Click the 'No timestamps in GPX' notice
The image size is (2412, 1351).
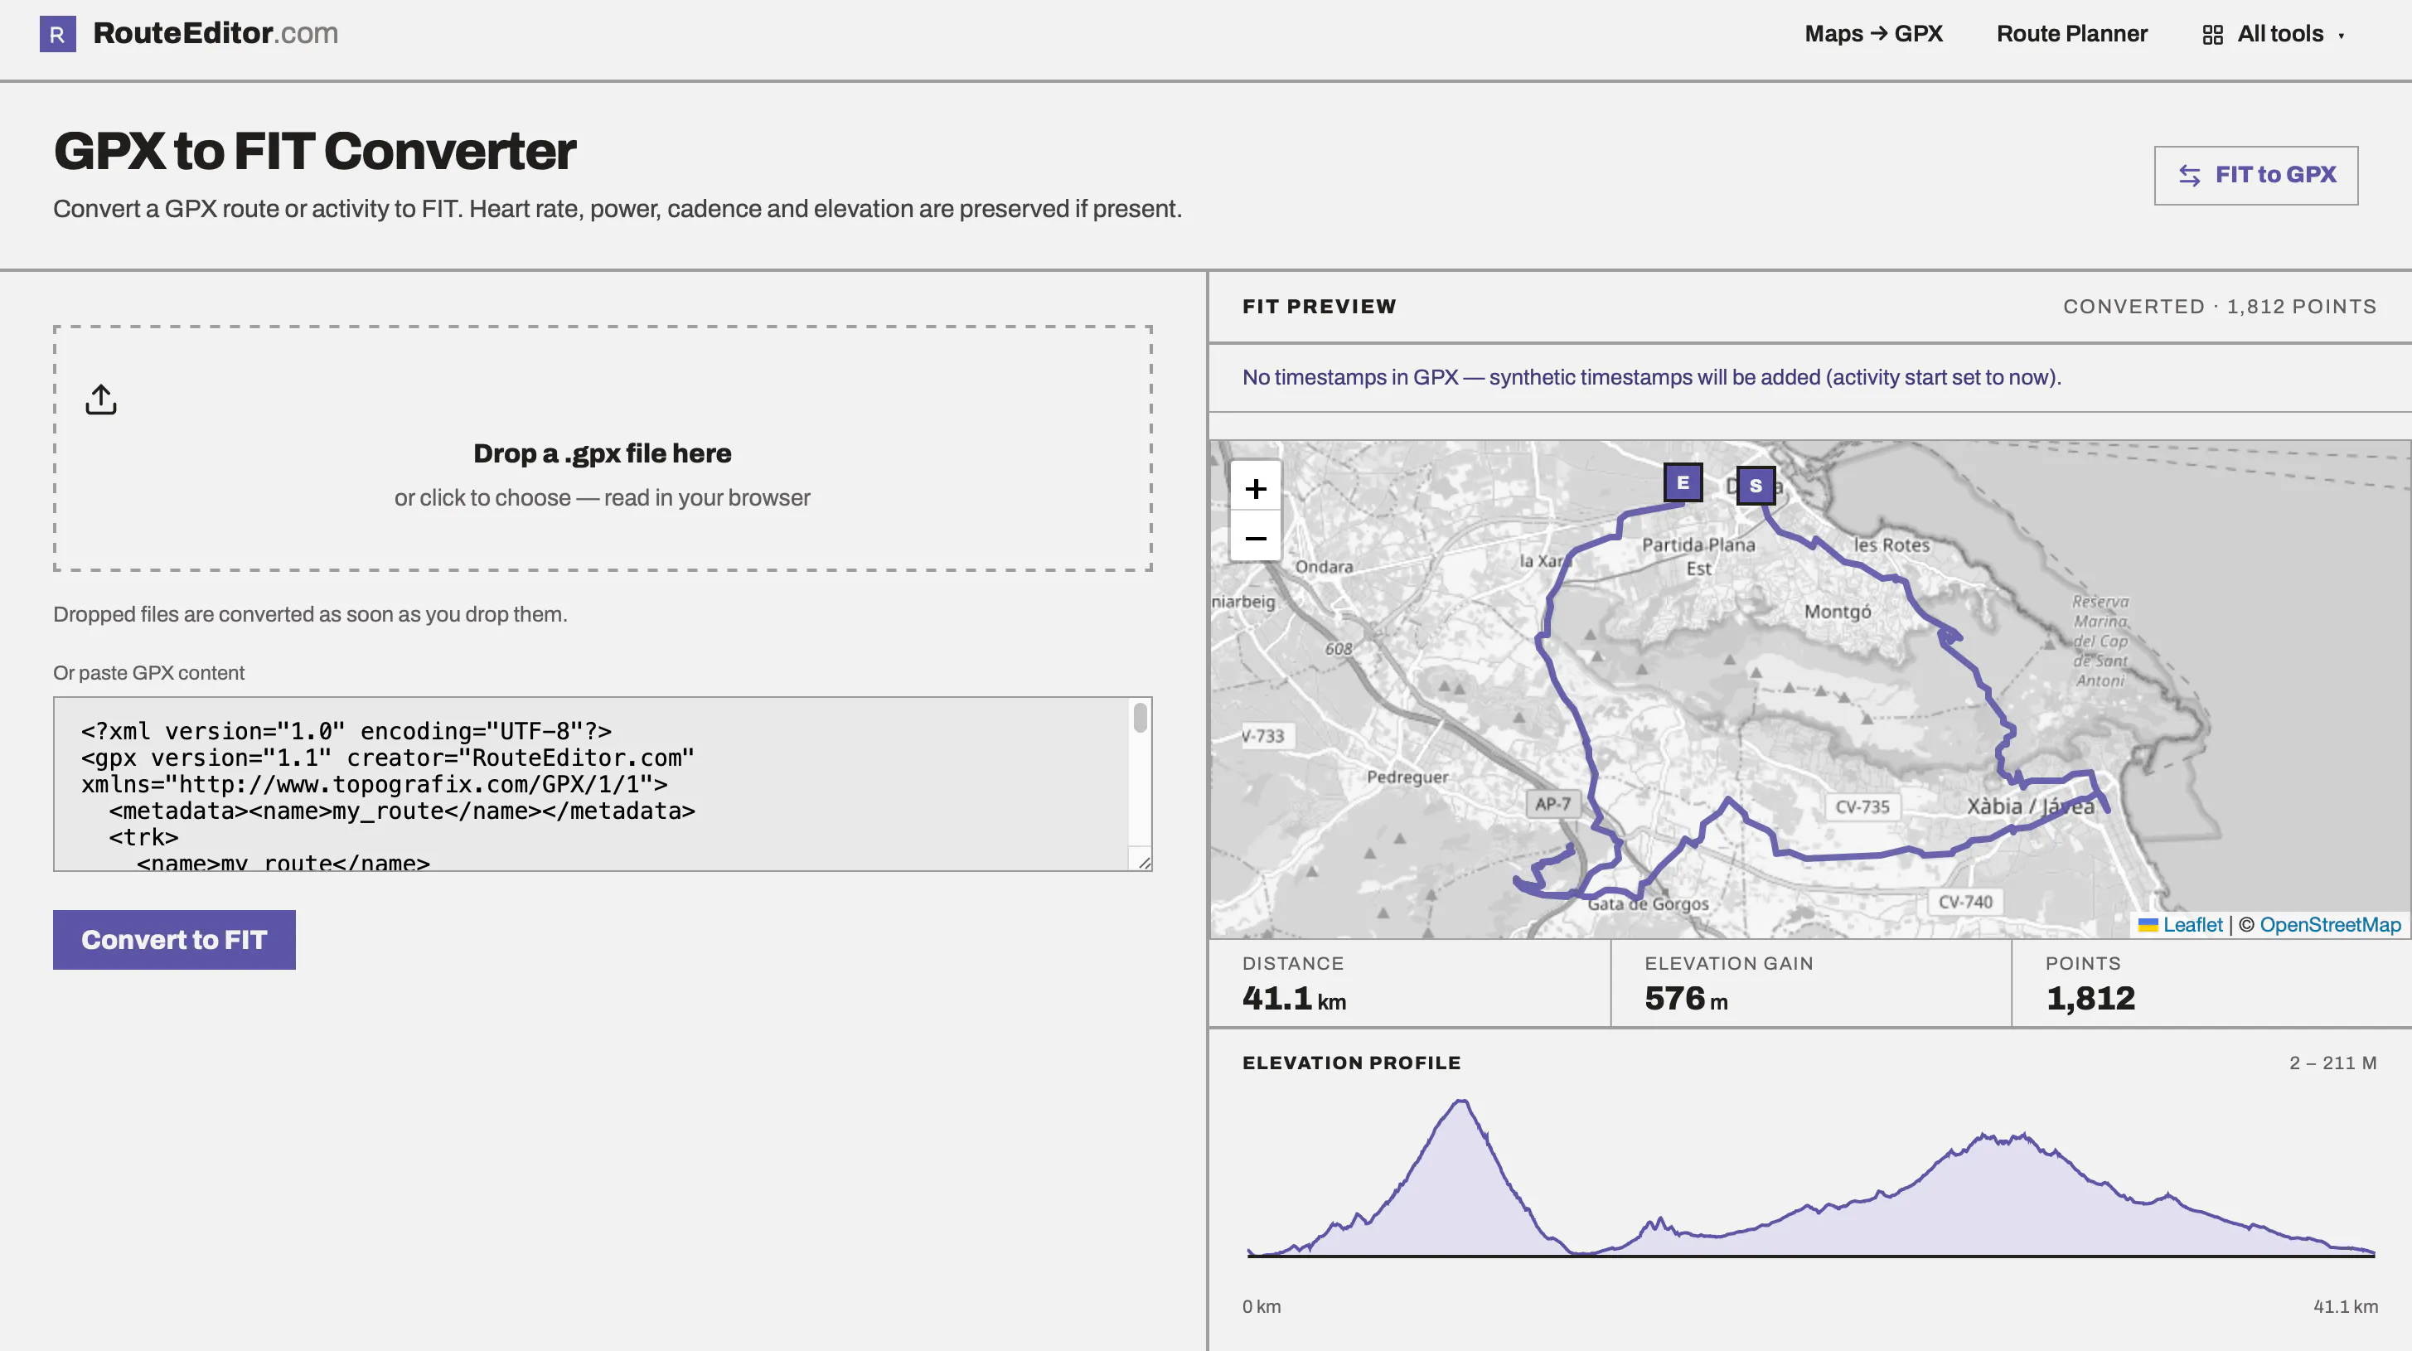tap(1652, 377)
